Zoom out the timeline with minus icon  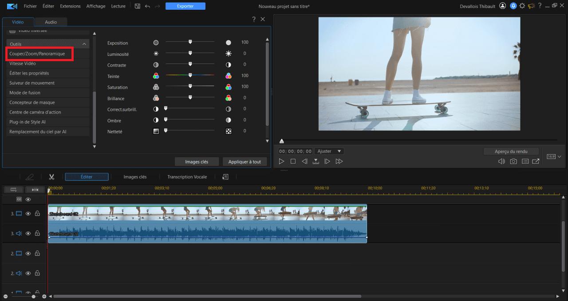point(5,296)
